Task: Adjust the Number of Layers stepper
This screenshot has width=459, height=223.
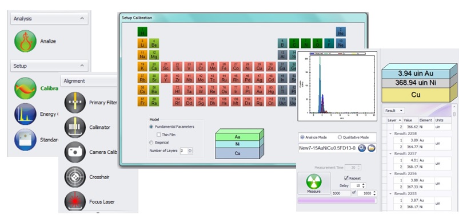Action: click(190, 151)
